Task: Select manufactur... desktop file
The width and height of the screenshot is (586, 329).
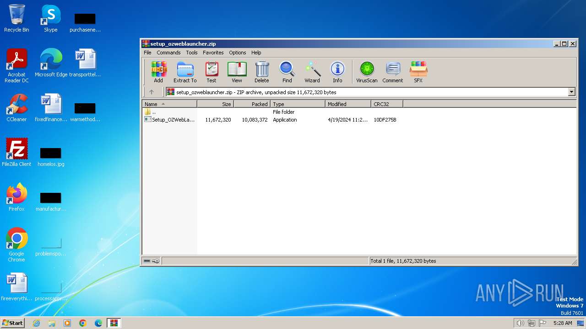Action: coord(51,202)
